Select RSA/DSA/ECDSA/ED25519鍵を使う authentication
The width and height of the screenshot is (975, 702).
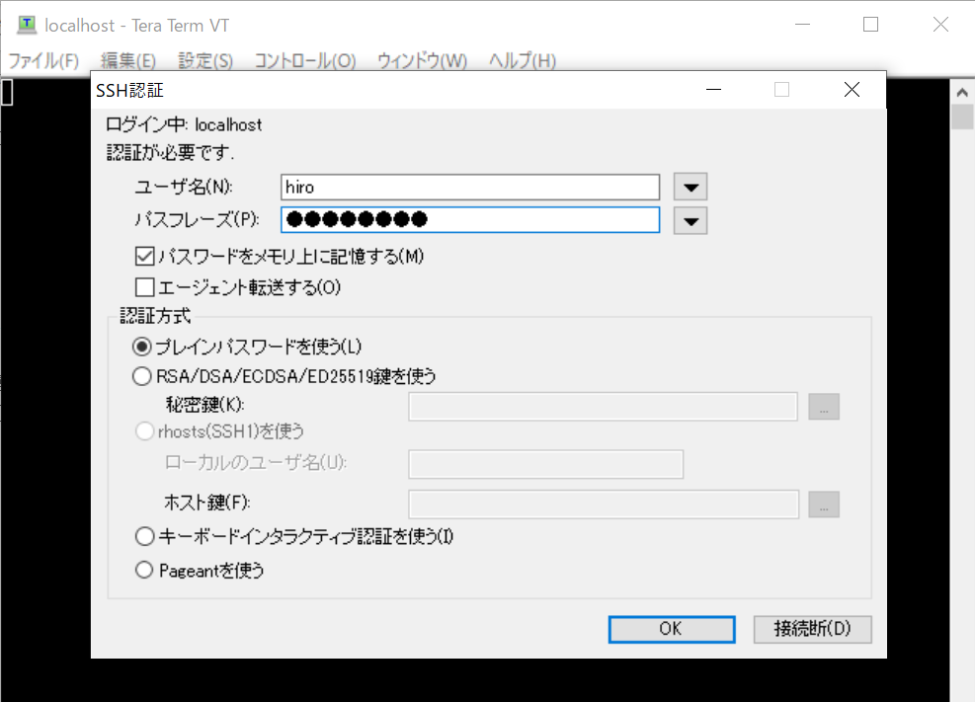143,376
